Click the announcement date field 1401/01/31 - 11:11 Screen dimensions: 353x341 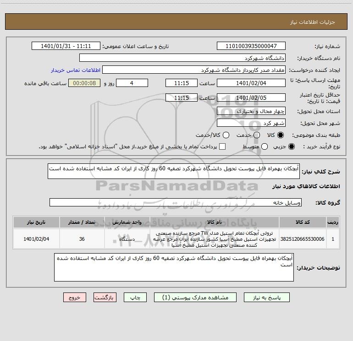(x=66, y=46)
